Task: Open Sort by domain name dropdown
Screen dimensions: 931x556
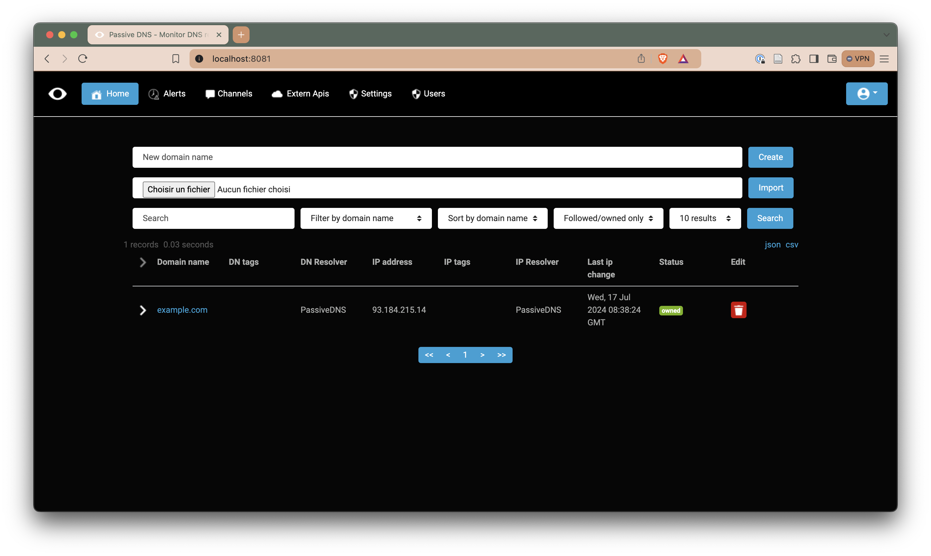Action: pyautogui.click(x=492, y=218)
